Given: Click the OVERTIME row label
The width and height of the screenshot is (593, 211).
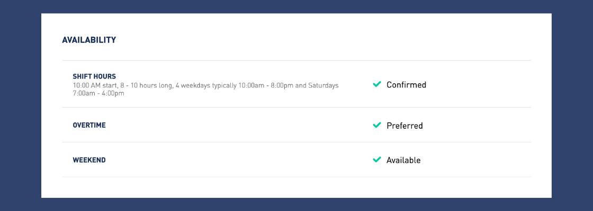Looking at the screenshot, I should 89,126.
